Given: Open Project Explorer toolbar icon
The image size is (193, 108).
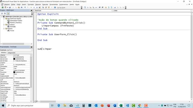Looking at the screenshot, I should [x=43, y=7].
